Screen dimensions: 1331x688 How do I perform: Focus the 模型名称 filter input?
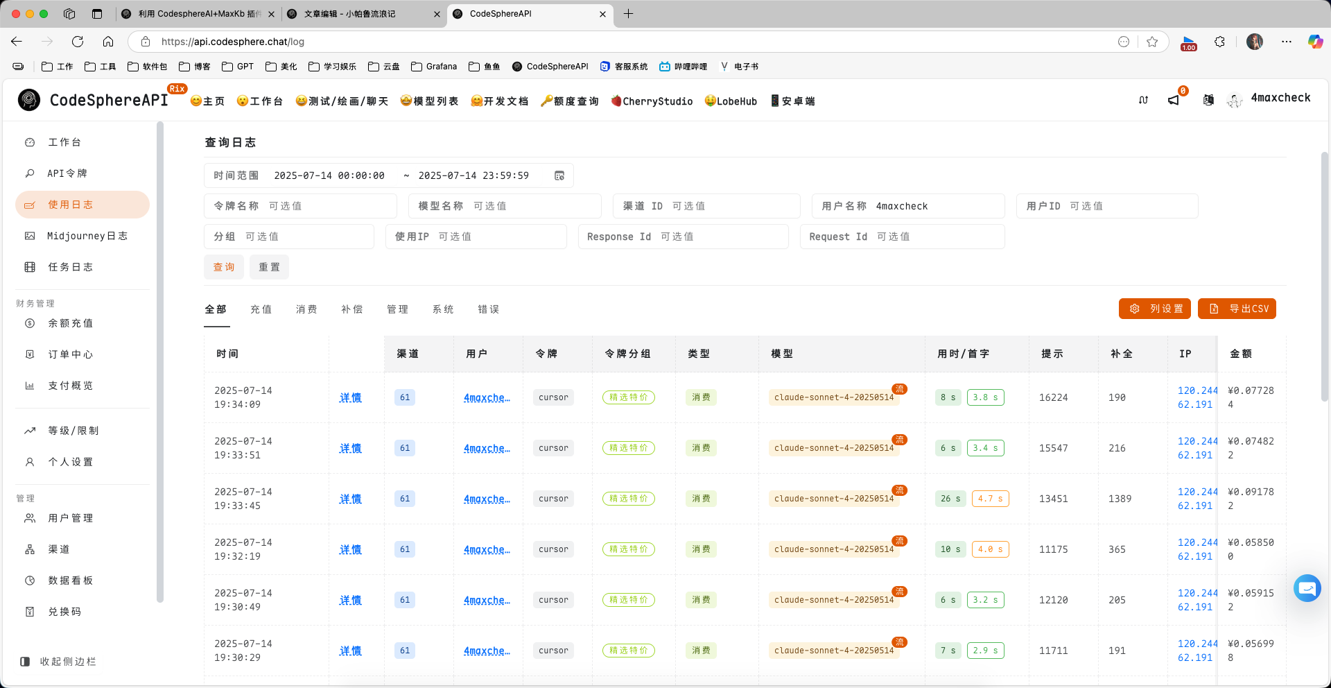[x=534, y=206]
